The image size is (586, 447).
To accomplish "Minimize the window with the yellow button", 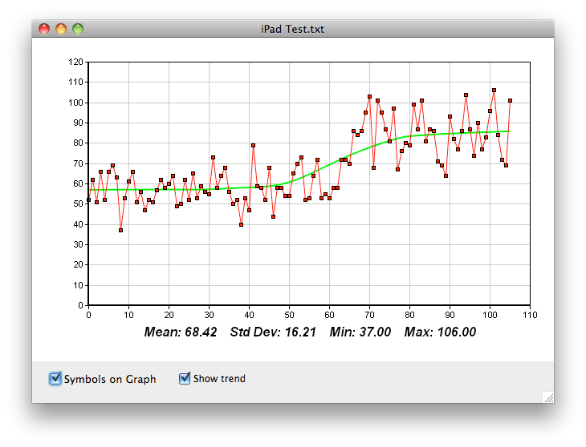I will click(x=61, y=29).
